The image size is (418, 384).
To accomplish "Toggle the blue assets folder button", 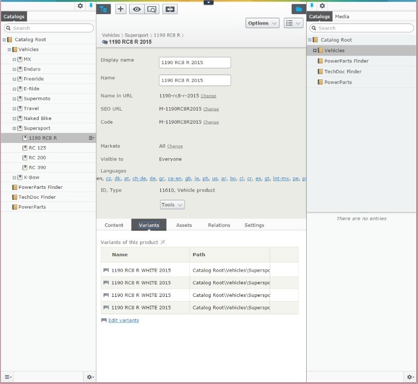I will point(298,9).
